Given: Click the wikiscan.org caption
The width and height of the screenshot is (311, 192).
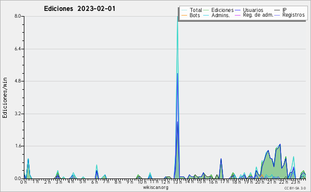Looking at the screenshot, I should [155, 187].
